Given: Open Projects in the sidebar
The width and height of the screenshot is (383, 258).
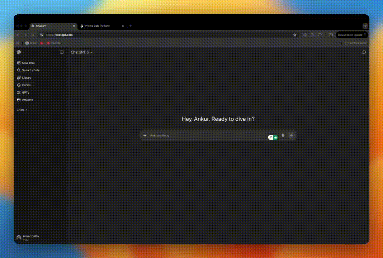Looking at the screenshot, I should (27, 100).
